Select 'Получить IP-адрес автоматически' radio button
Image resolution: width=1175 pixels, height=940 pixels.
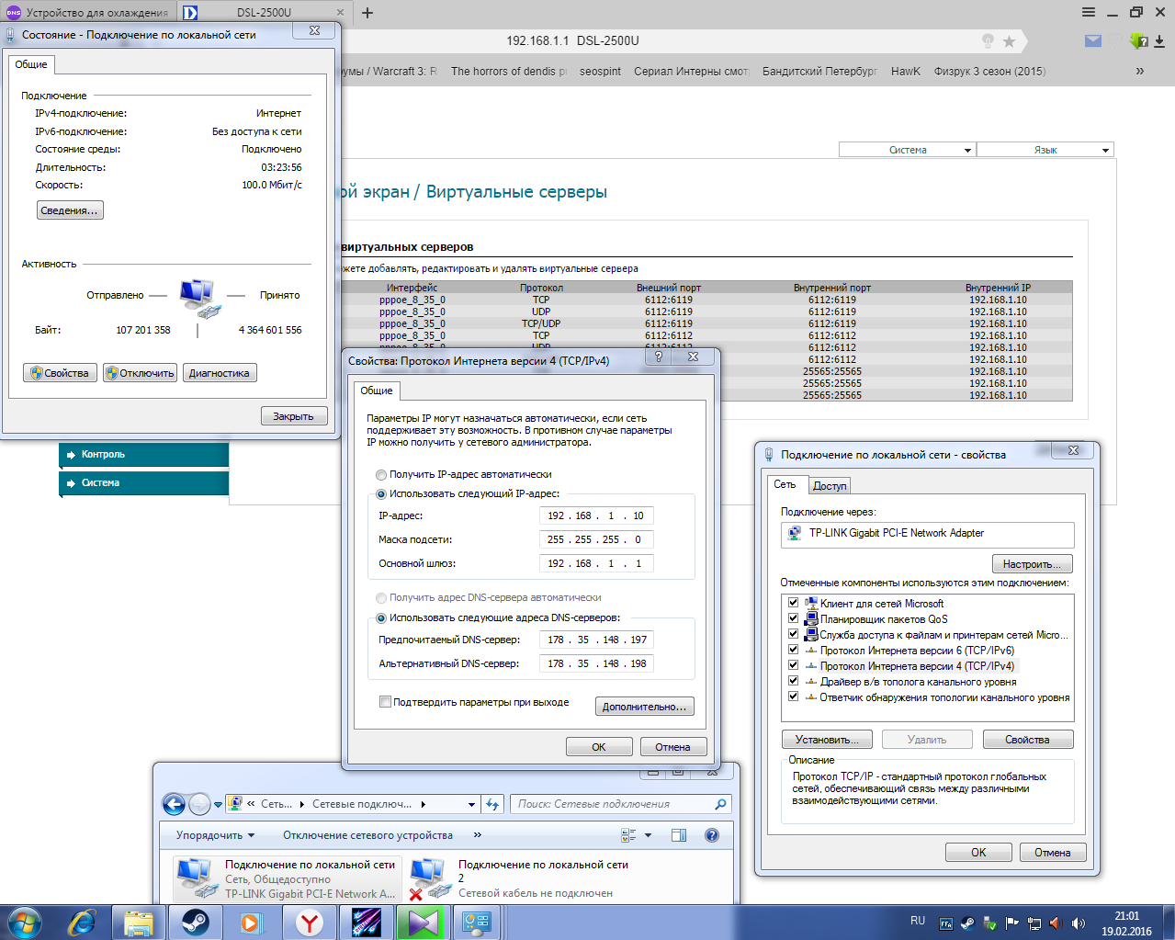point(381,475)
